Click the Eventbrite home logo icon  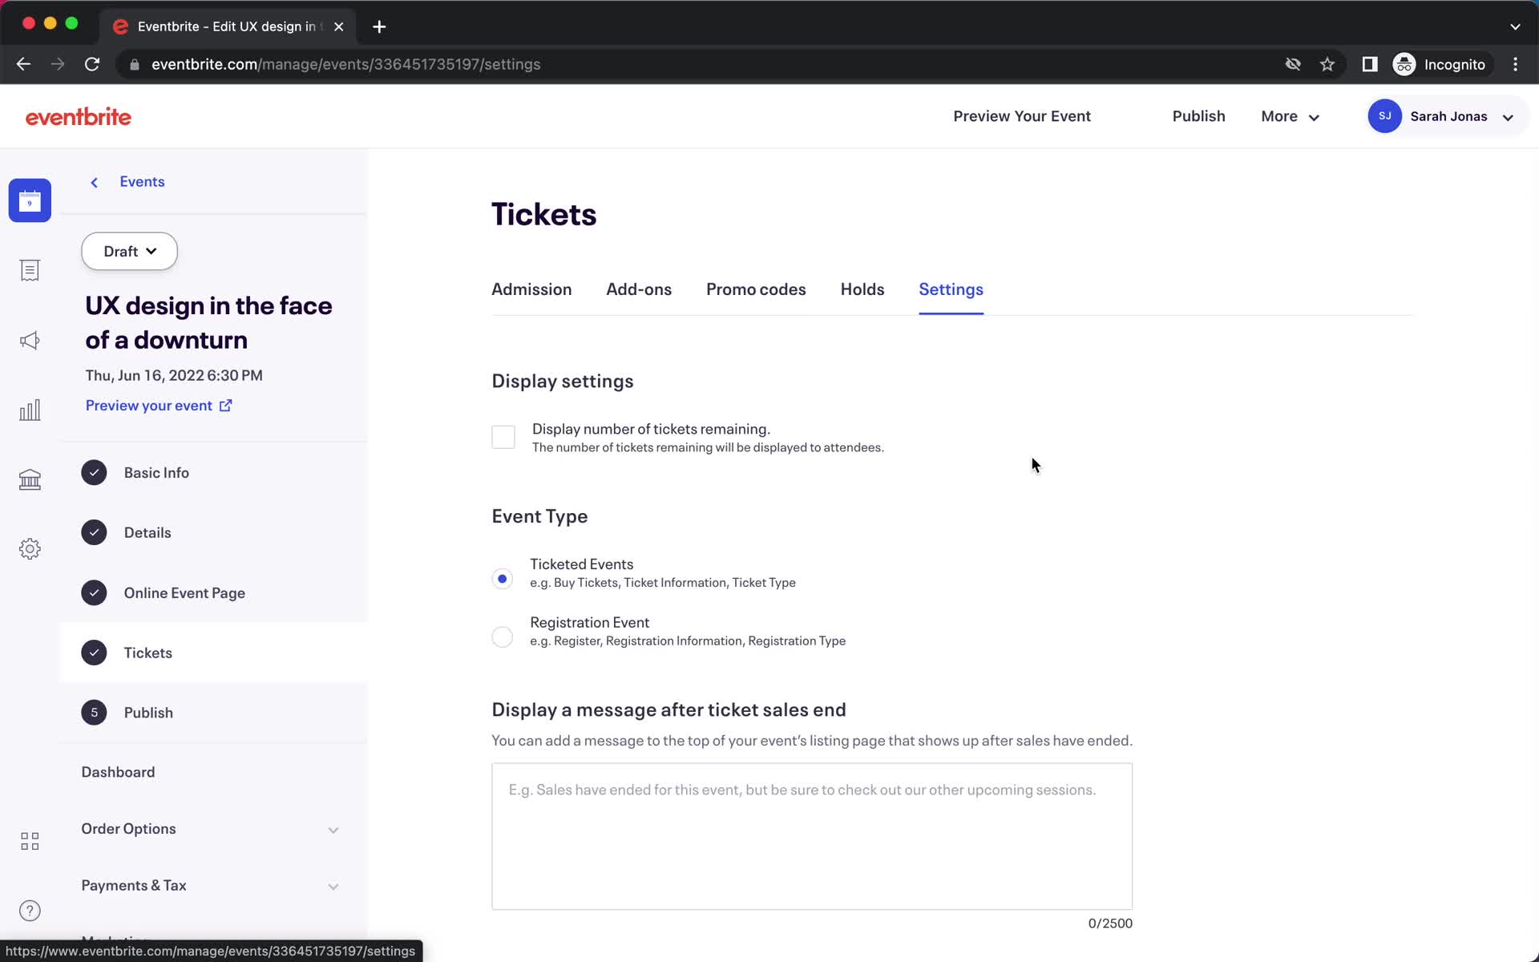coord(76,115)
